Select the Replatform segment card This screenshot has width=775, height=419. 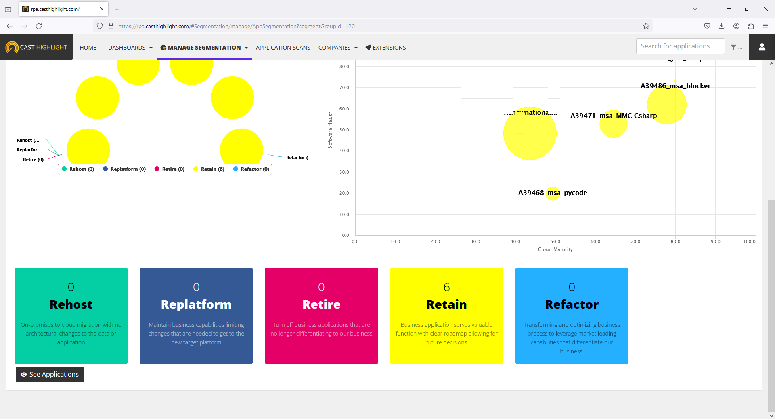(196, 316)
